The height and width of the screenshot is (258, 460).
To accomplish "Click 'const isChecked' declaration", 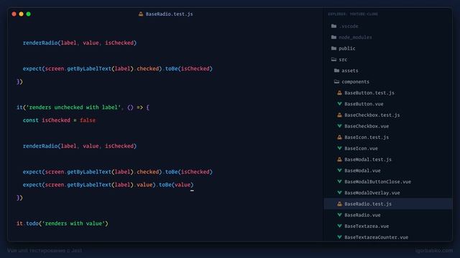I will tap(46, 120).
